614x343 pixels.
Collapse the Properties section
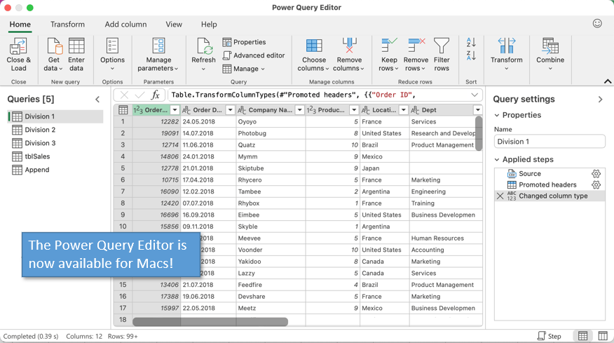(x=497, y=115)
